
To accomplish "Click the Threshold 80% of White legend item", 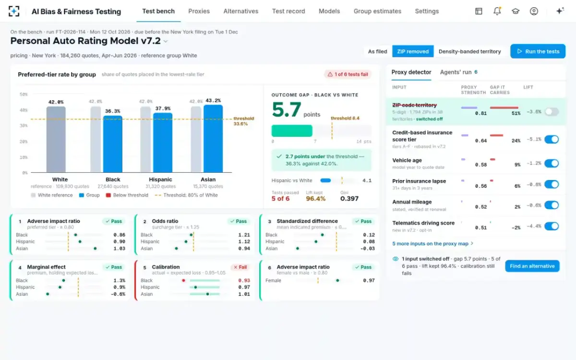I will click(186, 195).
